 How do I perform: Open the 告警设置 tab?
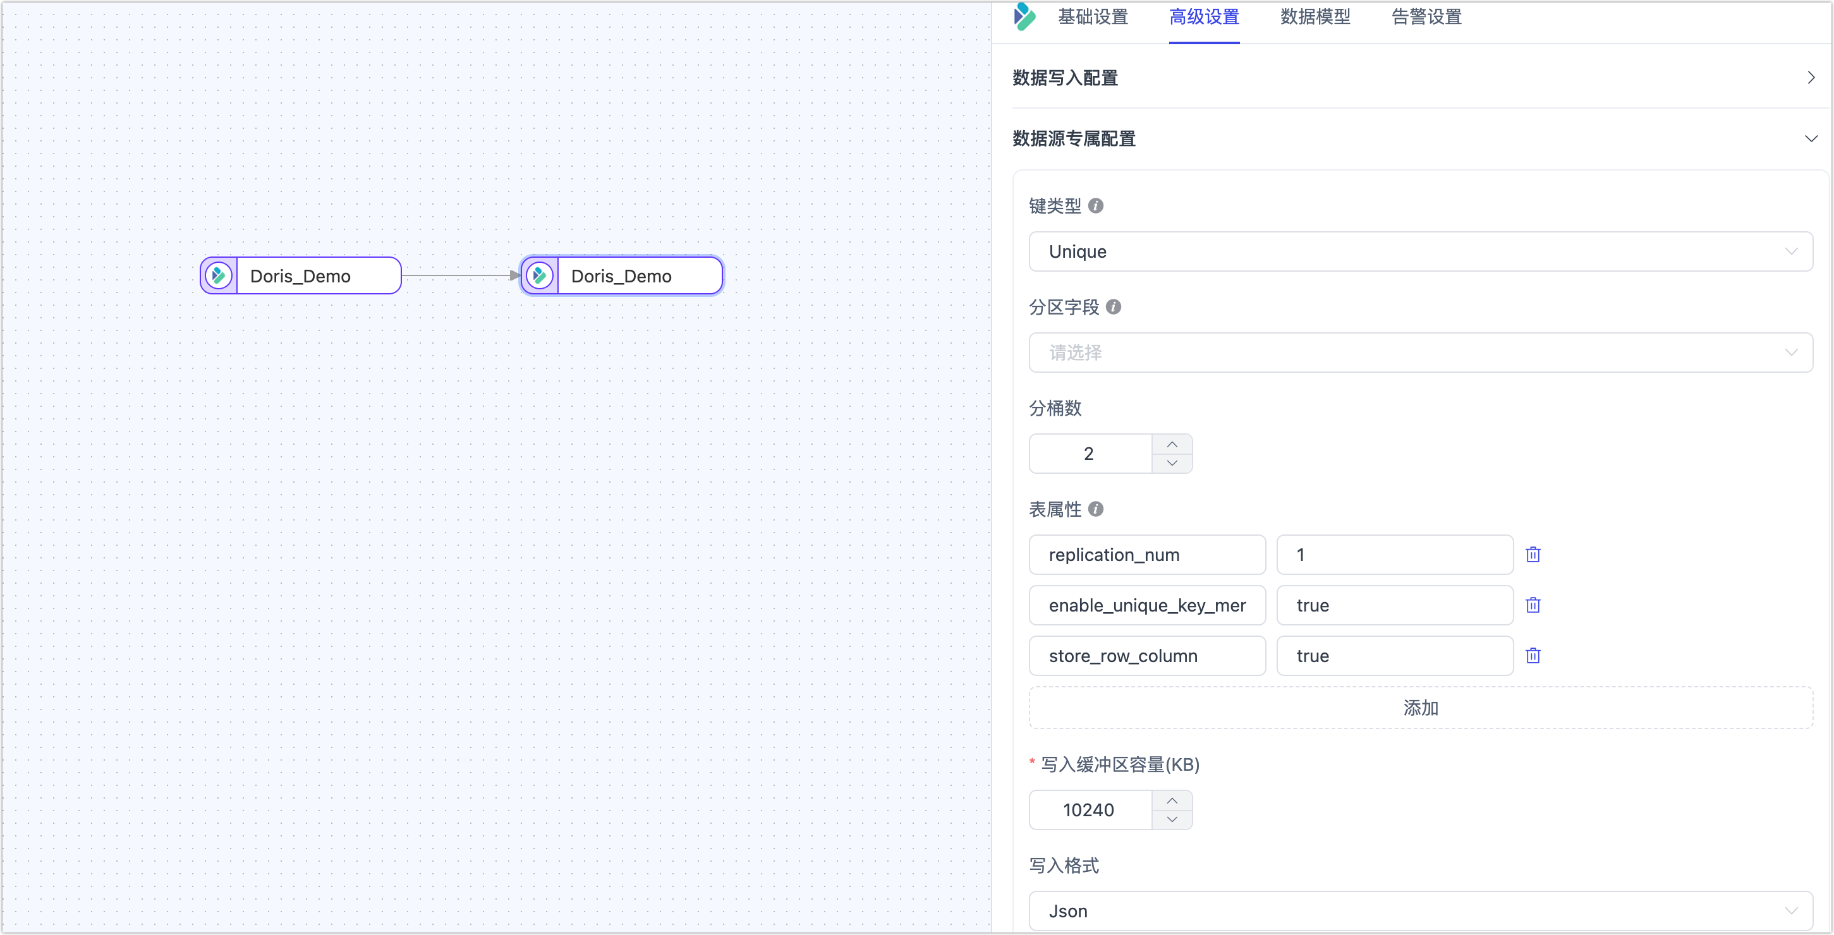pos(1426,17)
